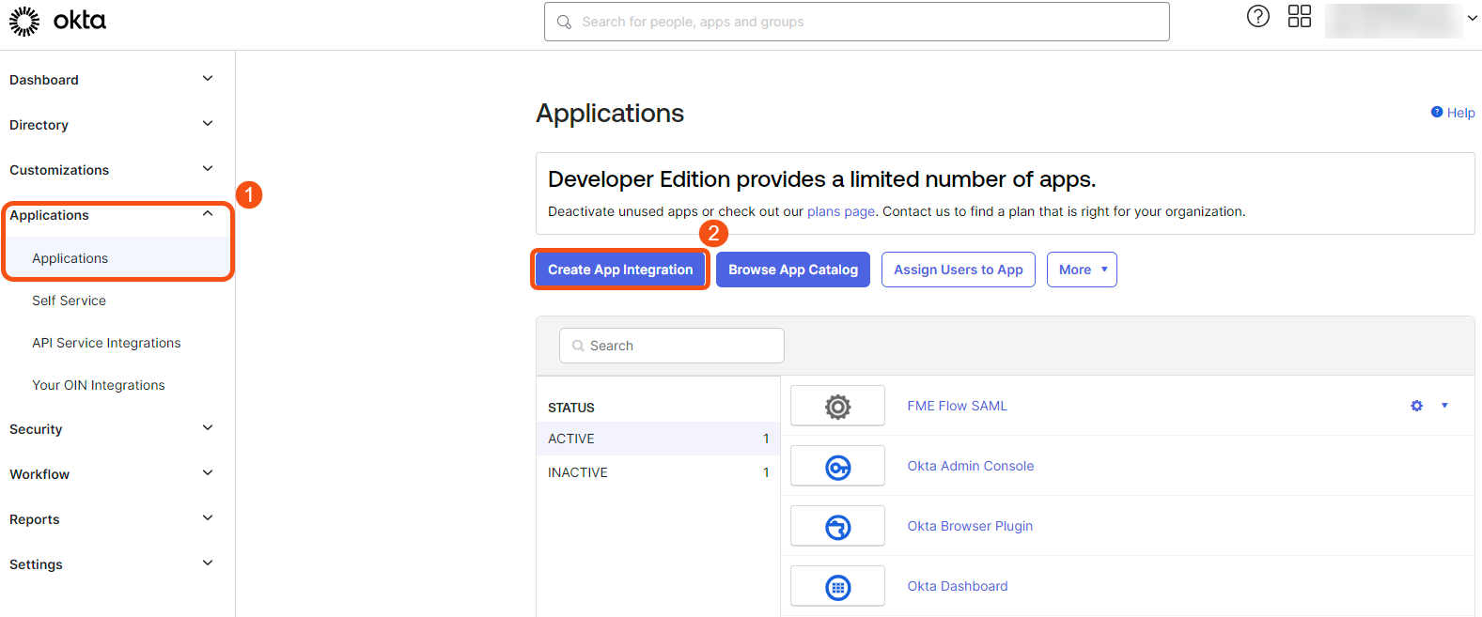Open the help question mark icon
1482x617 pixels.
[1257, 16]
